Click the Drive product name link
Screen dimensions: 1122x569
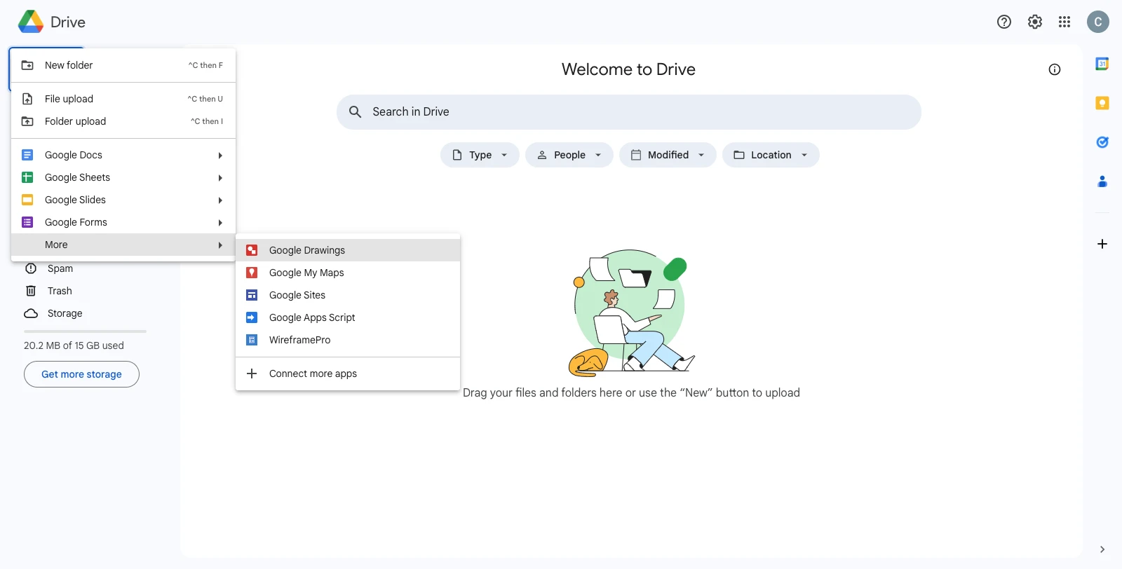68,22
